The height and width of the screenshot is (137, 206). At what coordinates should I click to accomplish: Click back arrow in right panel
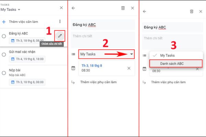tap(145, 12)
